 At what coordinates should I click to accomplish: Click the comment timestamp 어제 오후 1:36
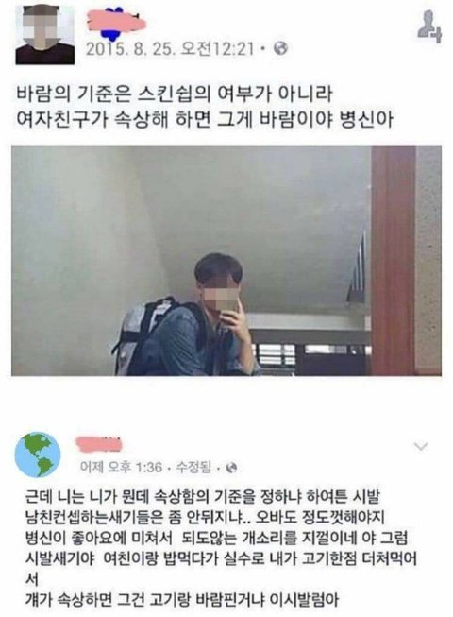click(121, 467)
